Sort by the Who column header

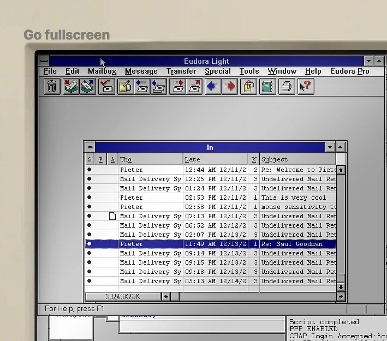tap(151, 159)
